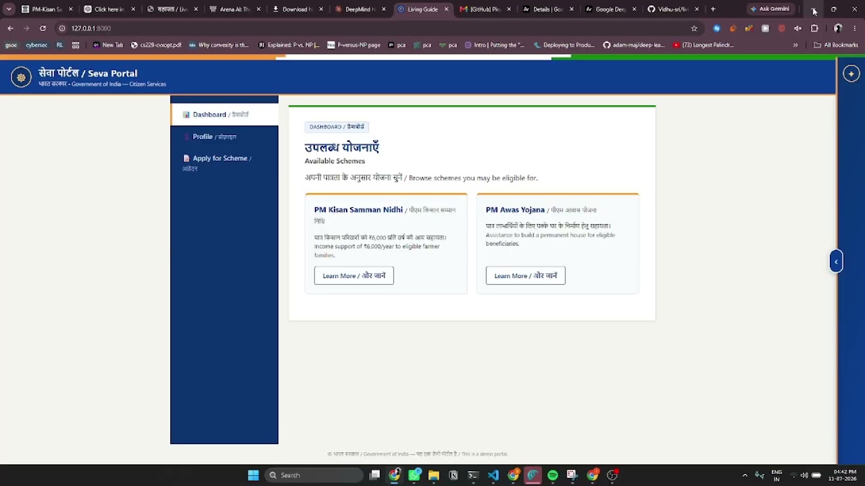
Task: Switch to the DeepMind tab
Action: [x=360, y=9]
